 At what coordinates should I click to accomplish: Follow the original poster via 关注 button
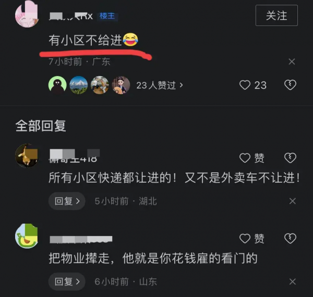tap(276, 16)
